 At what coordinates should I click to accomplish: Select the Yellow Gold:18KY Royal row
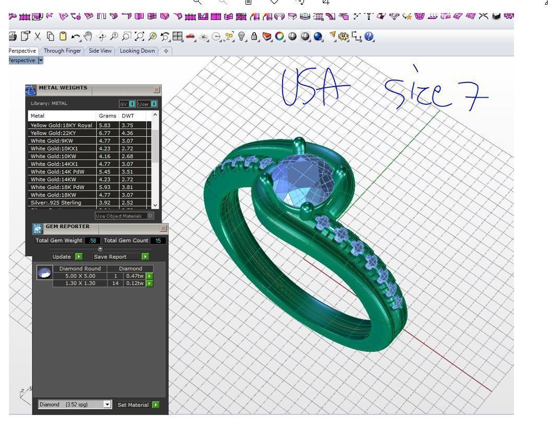tap(90, 125)
